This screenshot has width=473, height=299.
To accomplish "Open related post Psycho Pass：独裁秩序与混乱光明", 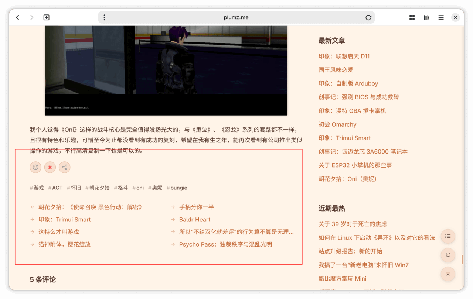I will coord(225,244).
